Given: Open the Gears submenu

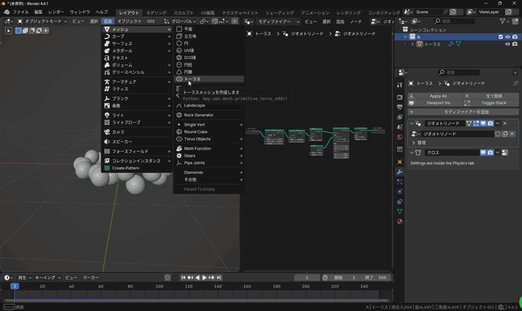Looking at the screenshot, I should click(208, 156).
